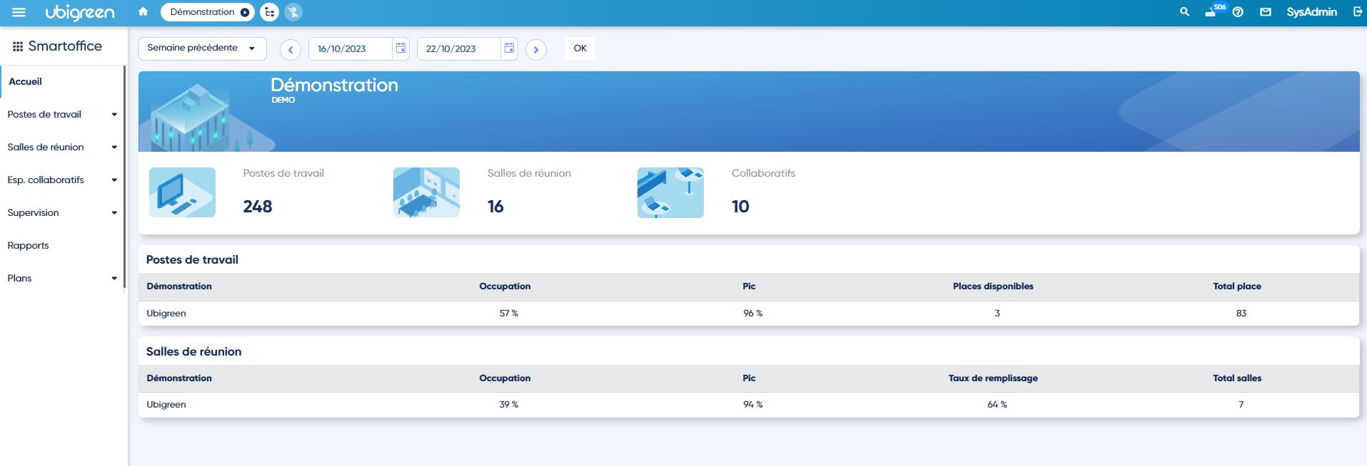Open the help question mark icon
This screenshot has height=466, width=1367.
point(1238,12)
